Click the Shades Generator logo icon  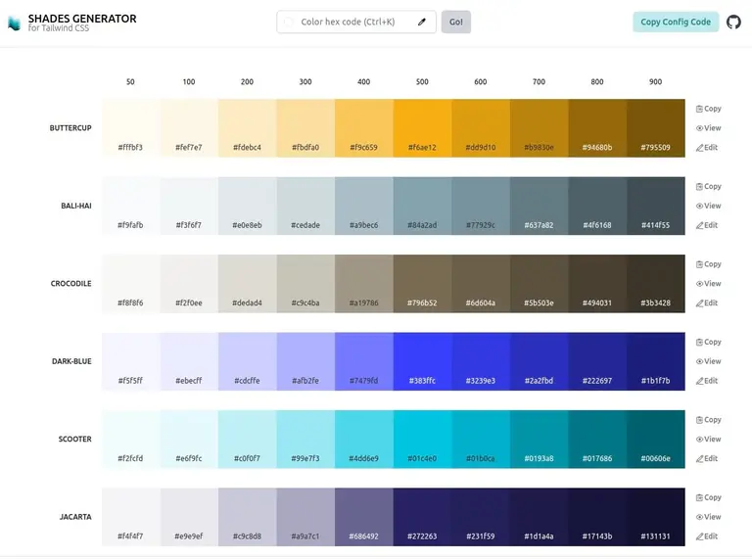[15, 23]
